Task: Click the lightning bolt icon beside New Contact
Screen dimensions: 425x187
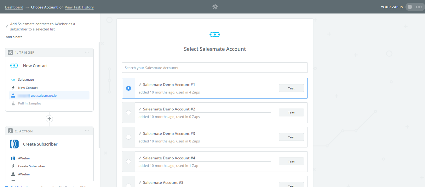Action: click(13, 88)
